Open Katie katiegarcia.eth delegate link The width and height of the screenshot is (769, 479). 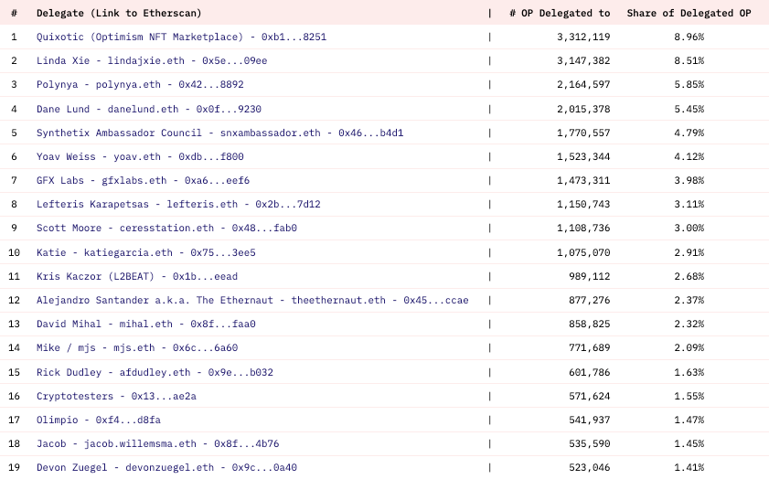click(x=146, y=252)
